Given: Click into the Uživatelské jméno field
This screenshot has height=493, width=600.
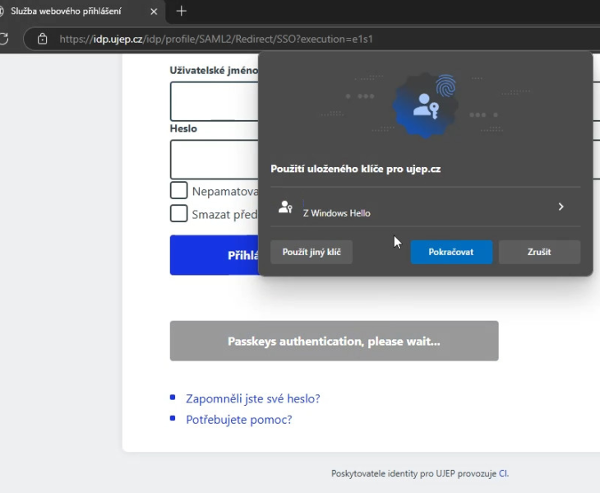Looking at the screenshot, I should tap(214, 101).
